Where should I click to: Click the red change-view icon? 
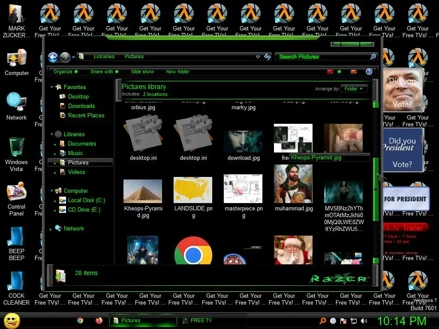(x=330, y=72)
